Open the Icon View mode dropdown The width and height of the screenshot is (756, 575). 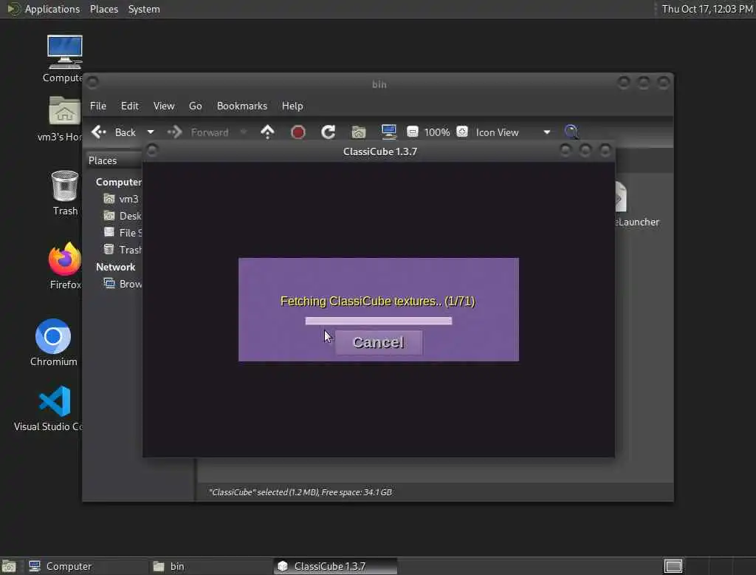[513, 132]
